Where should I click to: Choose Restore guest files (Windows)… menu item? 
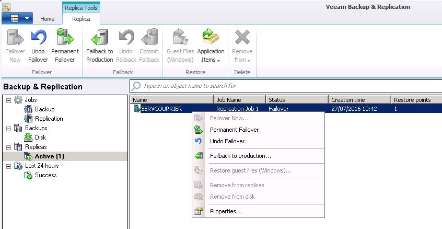coord(258,170)
